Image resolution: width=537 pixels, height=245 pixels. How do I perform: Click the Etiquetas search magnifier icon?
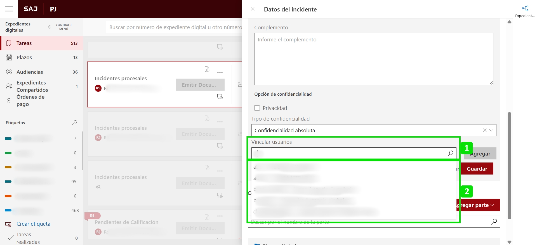(75, 123)
